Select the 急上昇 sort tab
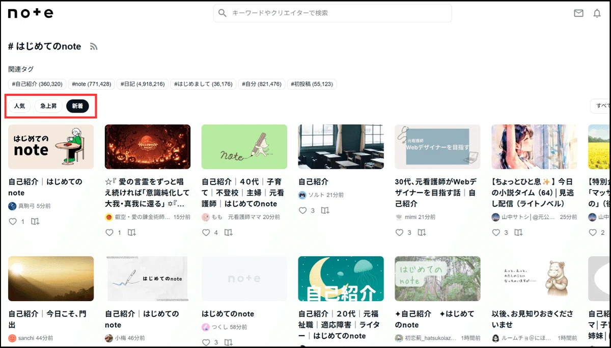The image size is (611, 348). (48, 106)
